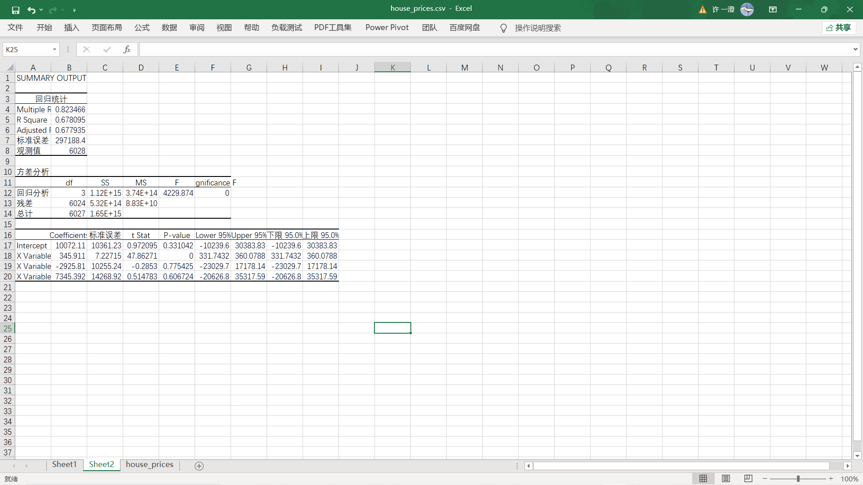Click the Insert Function fx icon
Image resolution: width=863 pixels, height=485 pixels.
coord(127,49)
